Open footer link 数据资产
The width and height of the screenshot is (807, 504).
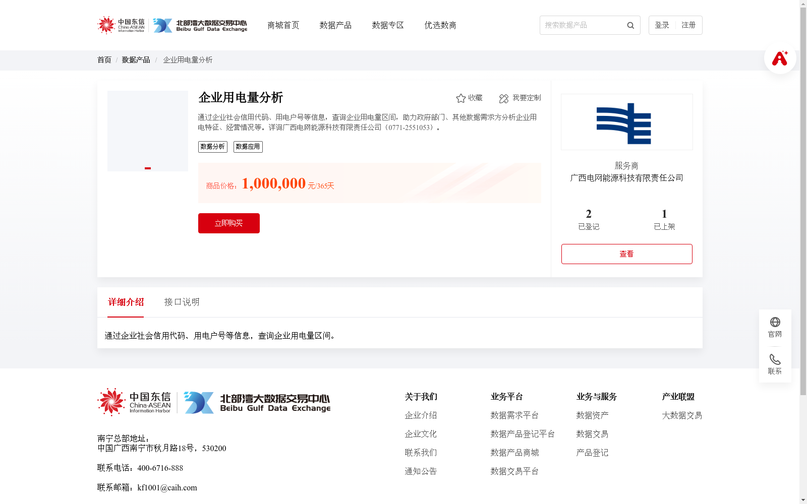tap(593, 415)
